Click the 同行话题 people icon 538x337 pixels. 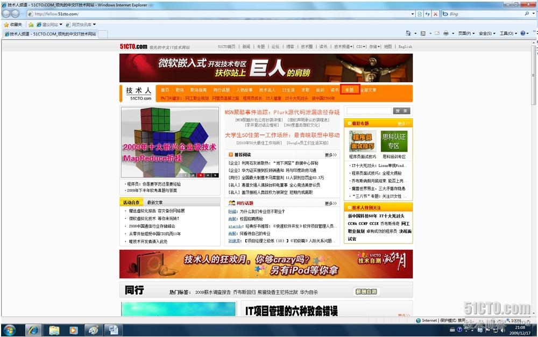pos(232,203)
